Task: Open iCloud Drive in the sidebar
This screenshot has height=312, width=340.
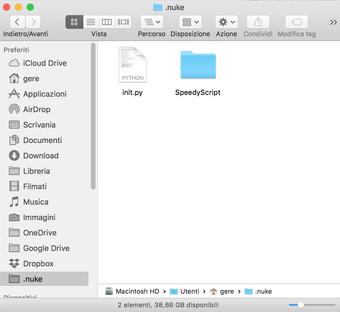Action: tap(45, 63)
